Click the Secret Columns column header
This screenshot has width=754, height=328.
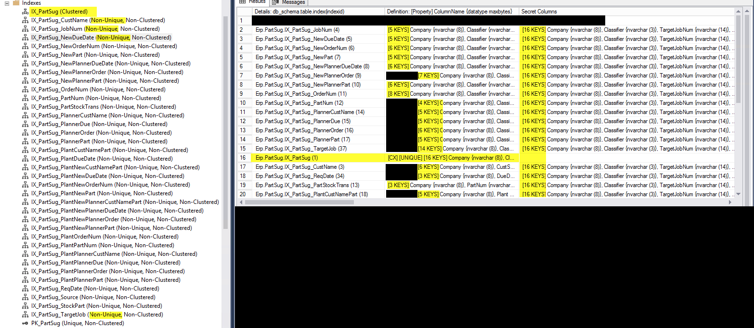626,11
